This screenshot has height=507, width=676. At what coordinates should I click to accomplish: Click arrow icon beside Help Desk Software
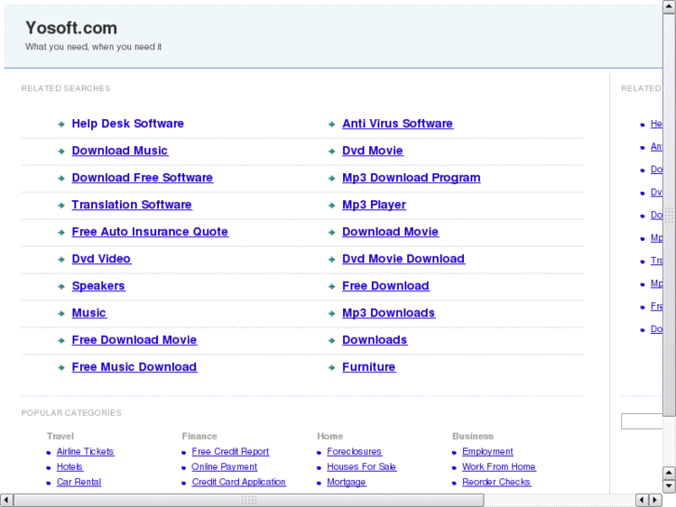61,125
